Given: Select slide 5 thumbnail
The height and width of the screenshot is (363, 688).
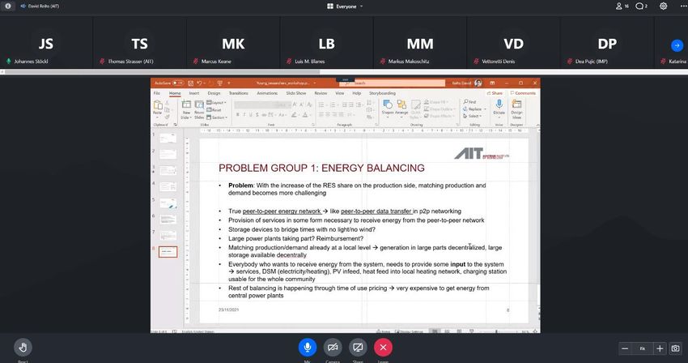Looking at the screenshot, I should coord(168,203).
